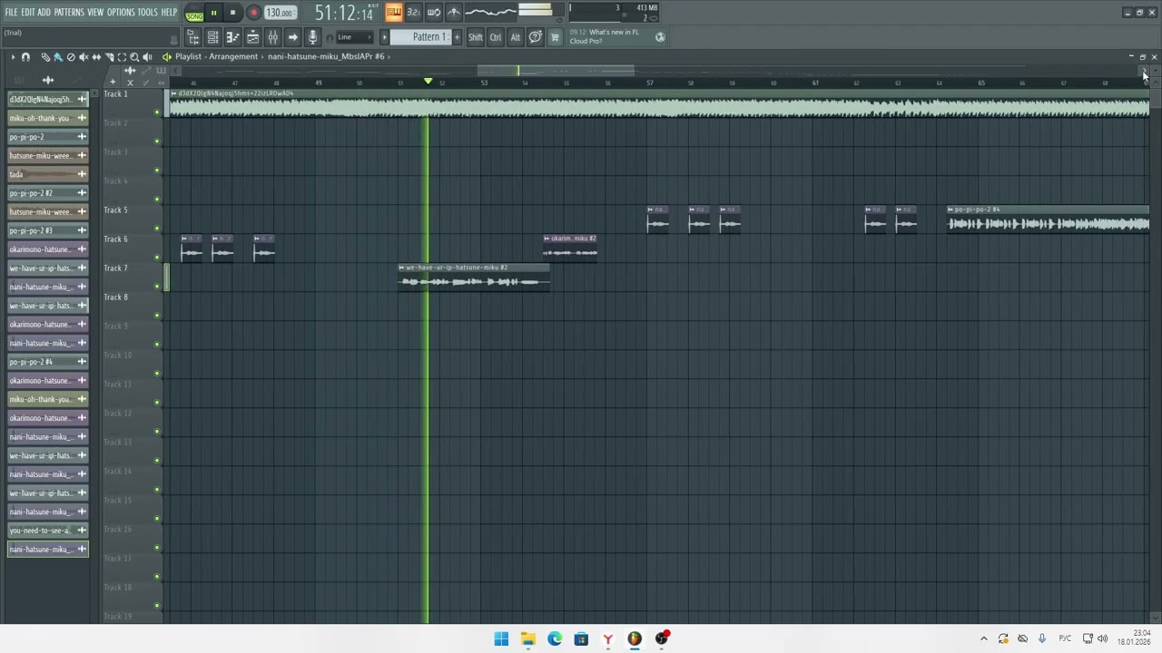Add new pattern with plus button
The height and width of the screenshot is (653, 1162).
pyautogui.click(x=457, y=37)
